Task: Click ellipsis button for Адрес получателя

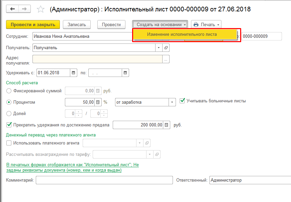Action: click(166, 59)
